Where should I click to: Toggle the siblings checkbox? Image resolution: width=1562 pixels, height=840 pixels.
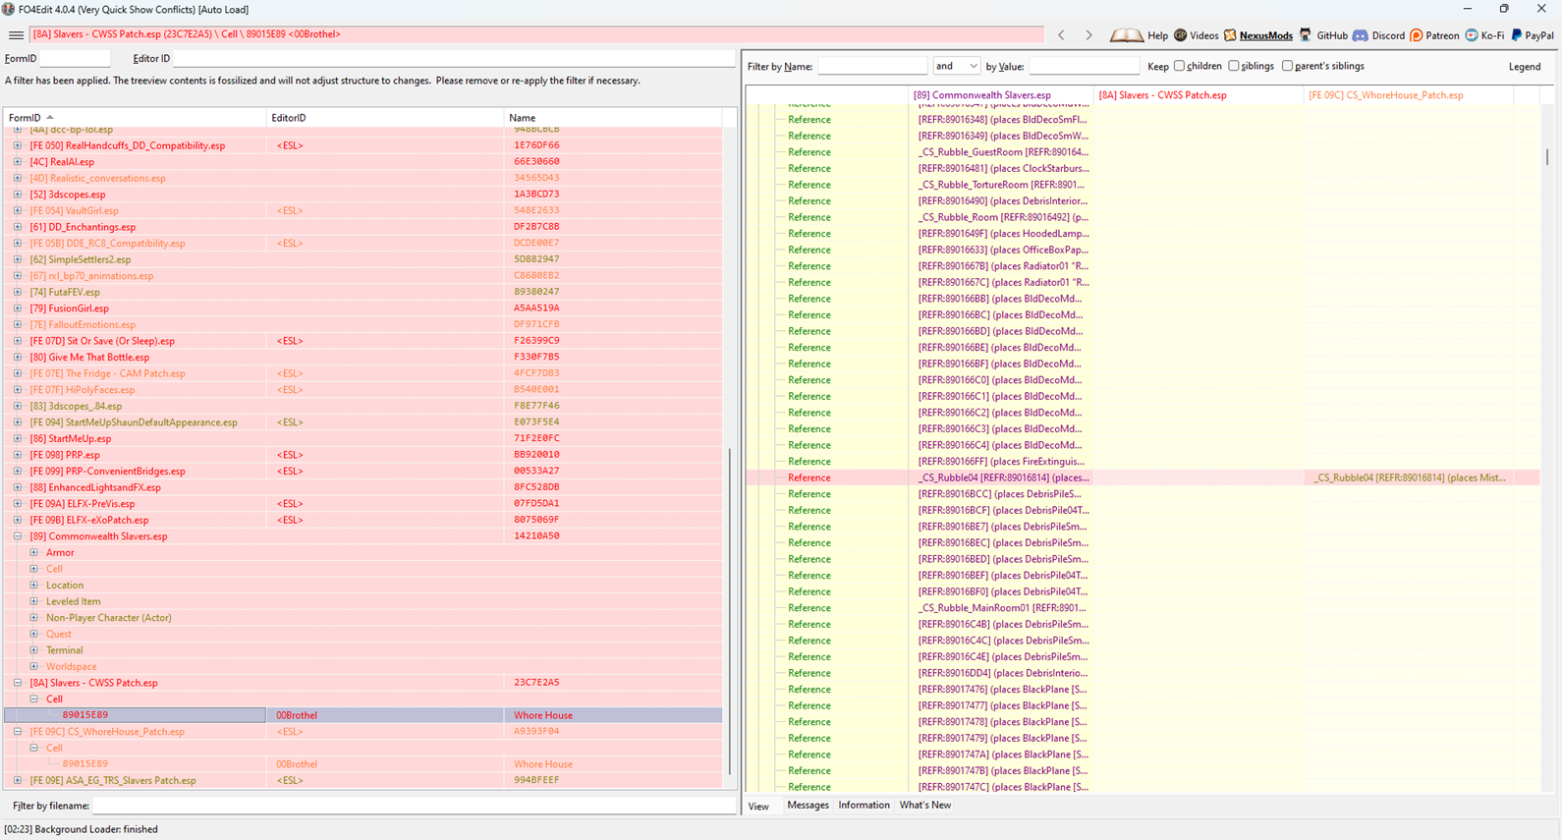[1234, 66]
